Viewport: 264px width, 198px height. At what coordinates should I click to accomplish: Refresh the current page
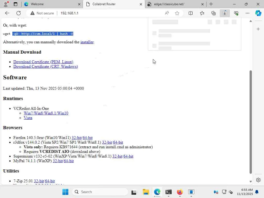19,13
